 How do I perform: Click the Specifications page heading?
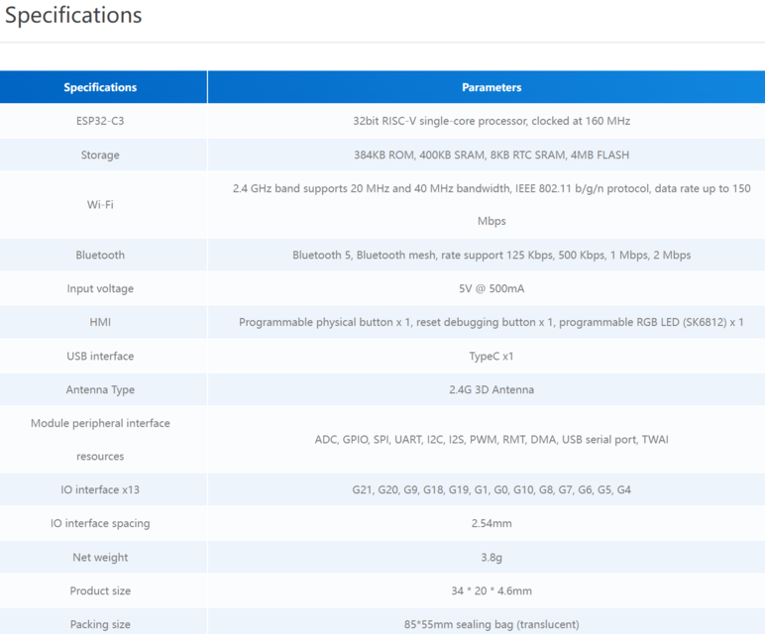click(x=73, y=16)
